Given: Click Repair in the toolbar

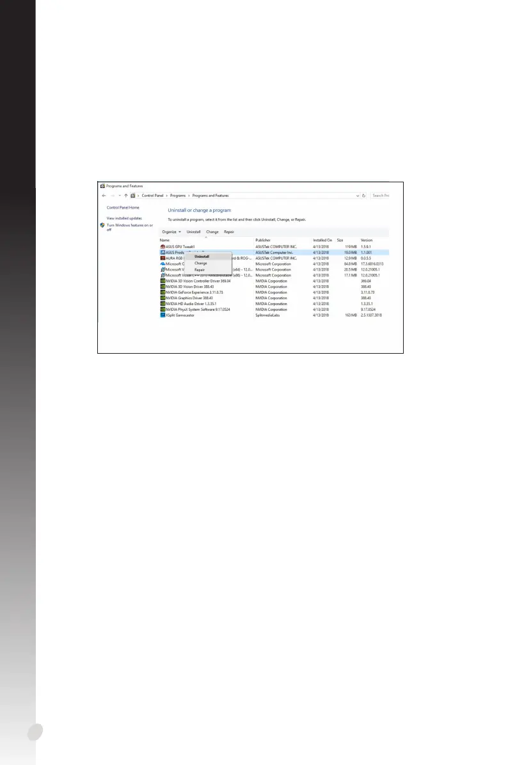Looking at the screenshot, I should click(229, 232).
